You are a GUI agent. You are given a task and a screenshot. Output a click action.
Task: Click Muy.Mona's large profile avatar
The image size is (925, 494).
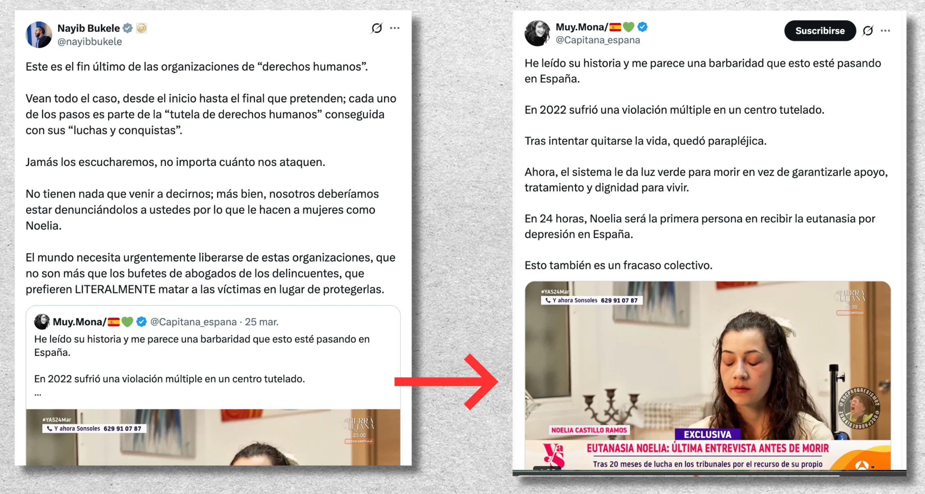537,33
